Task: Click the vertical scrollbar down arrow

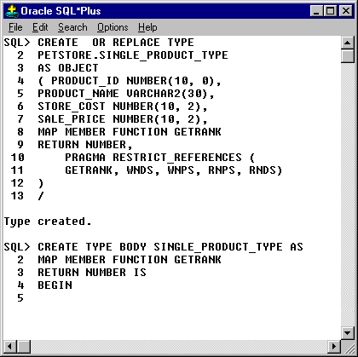Action: [x=348, y=333]
